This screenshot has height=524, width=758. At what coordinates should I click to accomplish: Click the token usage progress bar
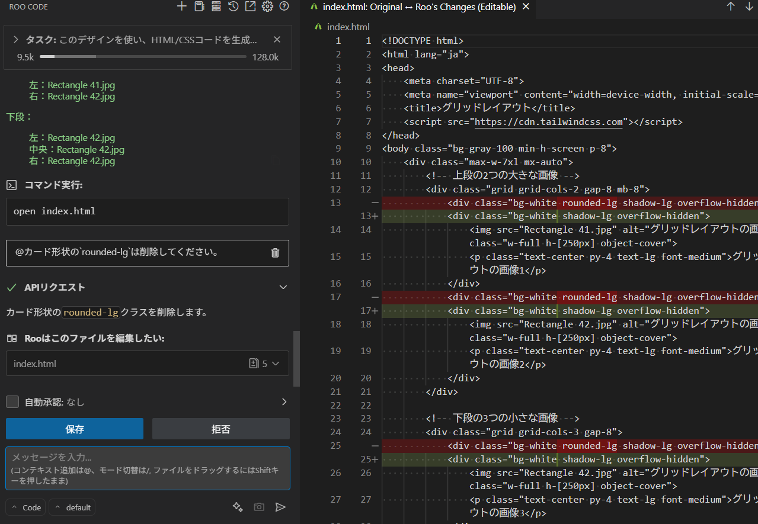click(x=143, y=57)
